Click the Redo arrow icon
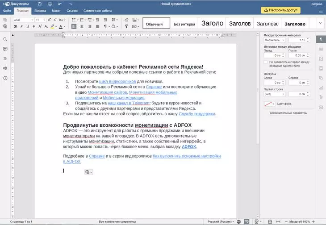Viewport: 326px width, 225px height. (x=70, y=4)
